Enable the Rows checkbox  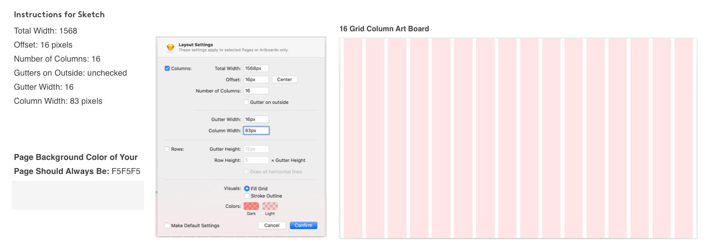pyautogui.click(x=167, y=149)
